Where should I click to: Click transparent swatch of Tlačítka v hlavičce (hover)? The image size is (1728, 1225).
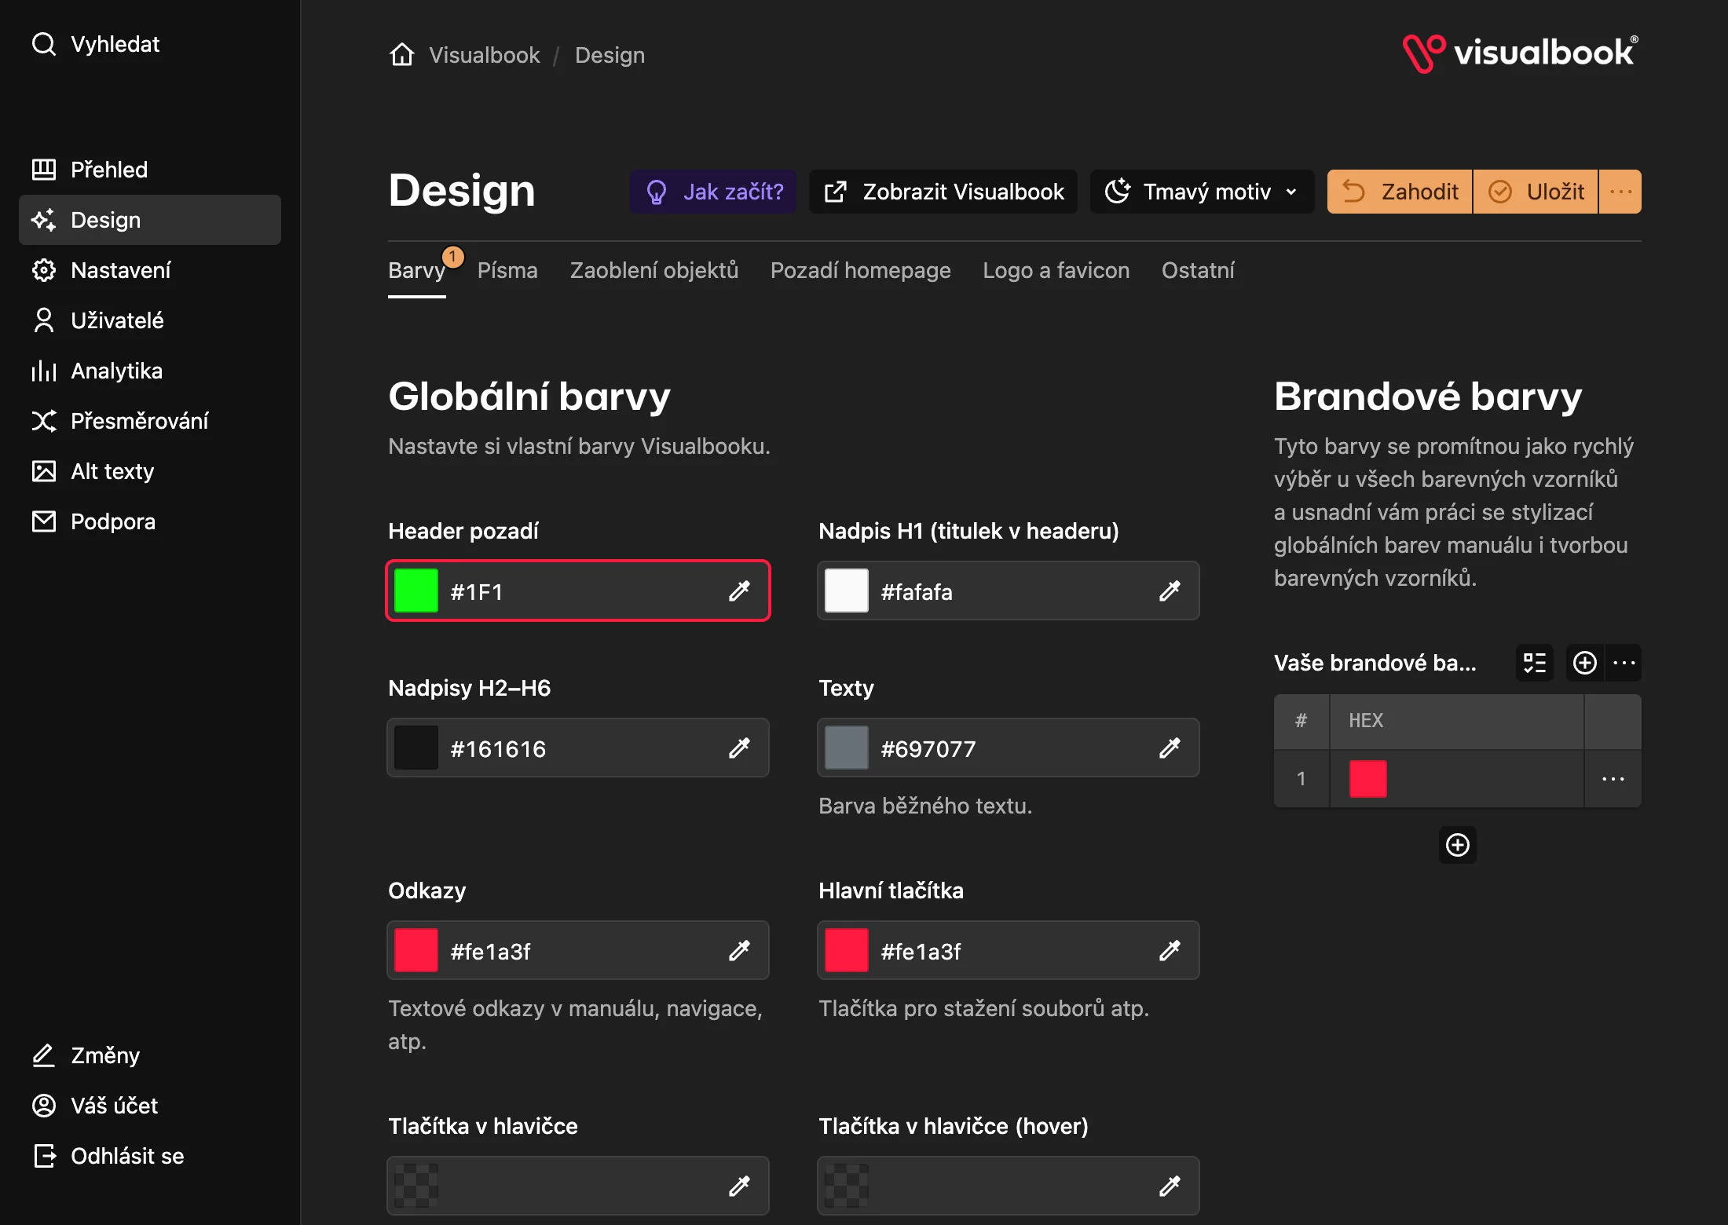point(847,1186)
